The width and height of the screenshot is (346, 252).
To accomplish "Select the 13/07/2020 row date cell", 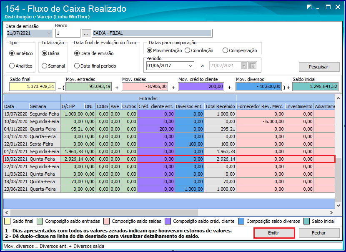I will click(16, 114).
